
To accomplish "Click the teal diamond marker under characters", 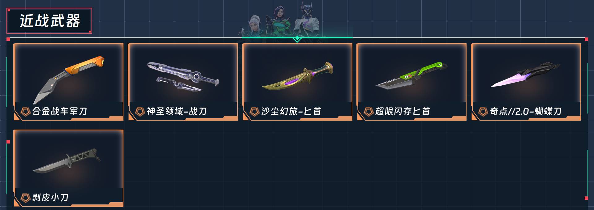I will (x=297, y=39).
